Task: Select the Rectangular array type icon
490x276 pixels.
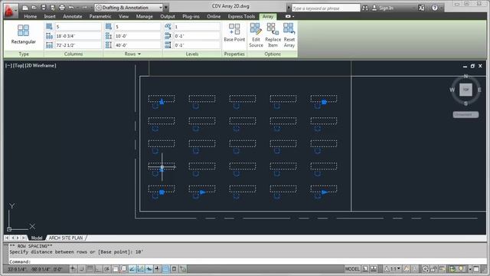Action: [x=24, y=31]
